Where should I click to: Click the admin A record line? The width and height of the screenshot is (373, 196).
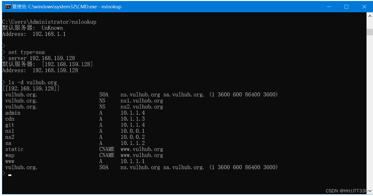click(13, 113)
